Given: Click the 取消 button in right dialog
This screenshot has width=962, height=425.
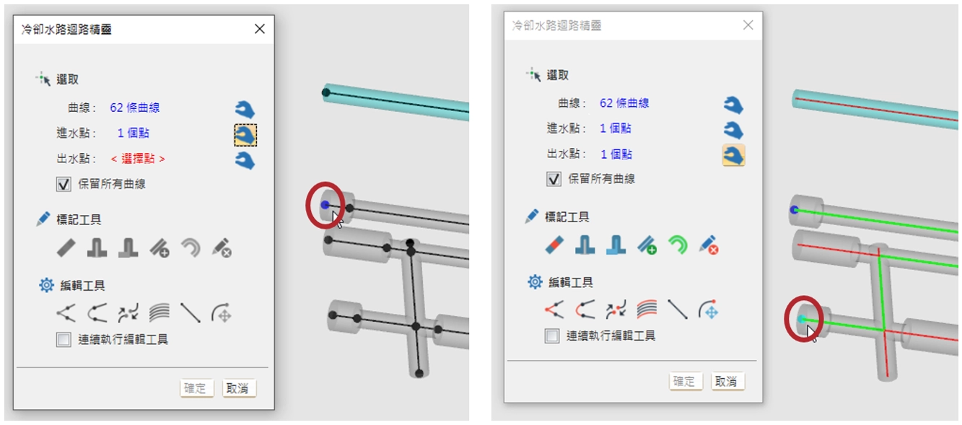Looking at the screenshot, I should tap(727, 381).
